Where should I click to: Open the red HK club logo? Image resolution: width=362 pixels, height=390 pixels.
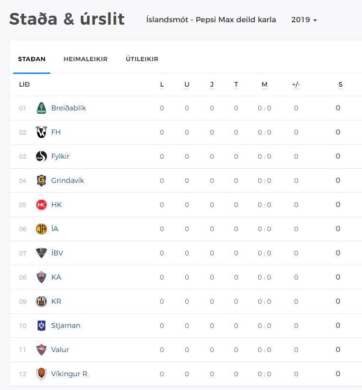(41, 205)
